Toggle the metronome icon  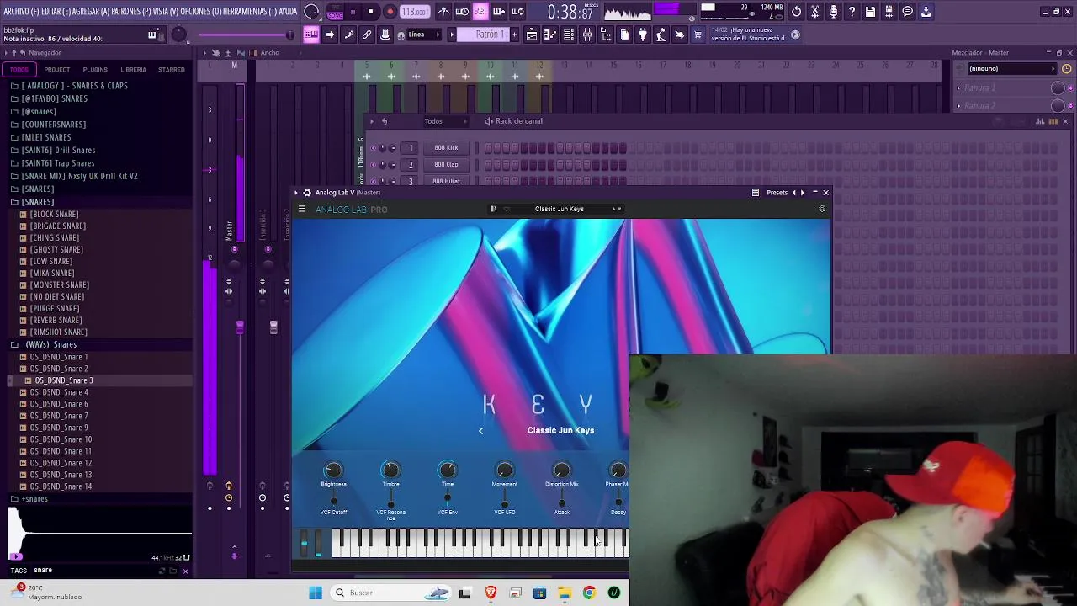point(444,12)
